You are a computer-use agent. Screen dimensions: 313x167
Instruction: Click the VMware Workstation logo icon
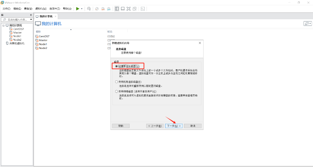[2, 3]
